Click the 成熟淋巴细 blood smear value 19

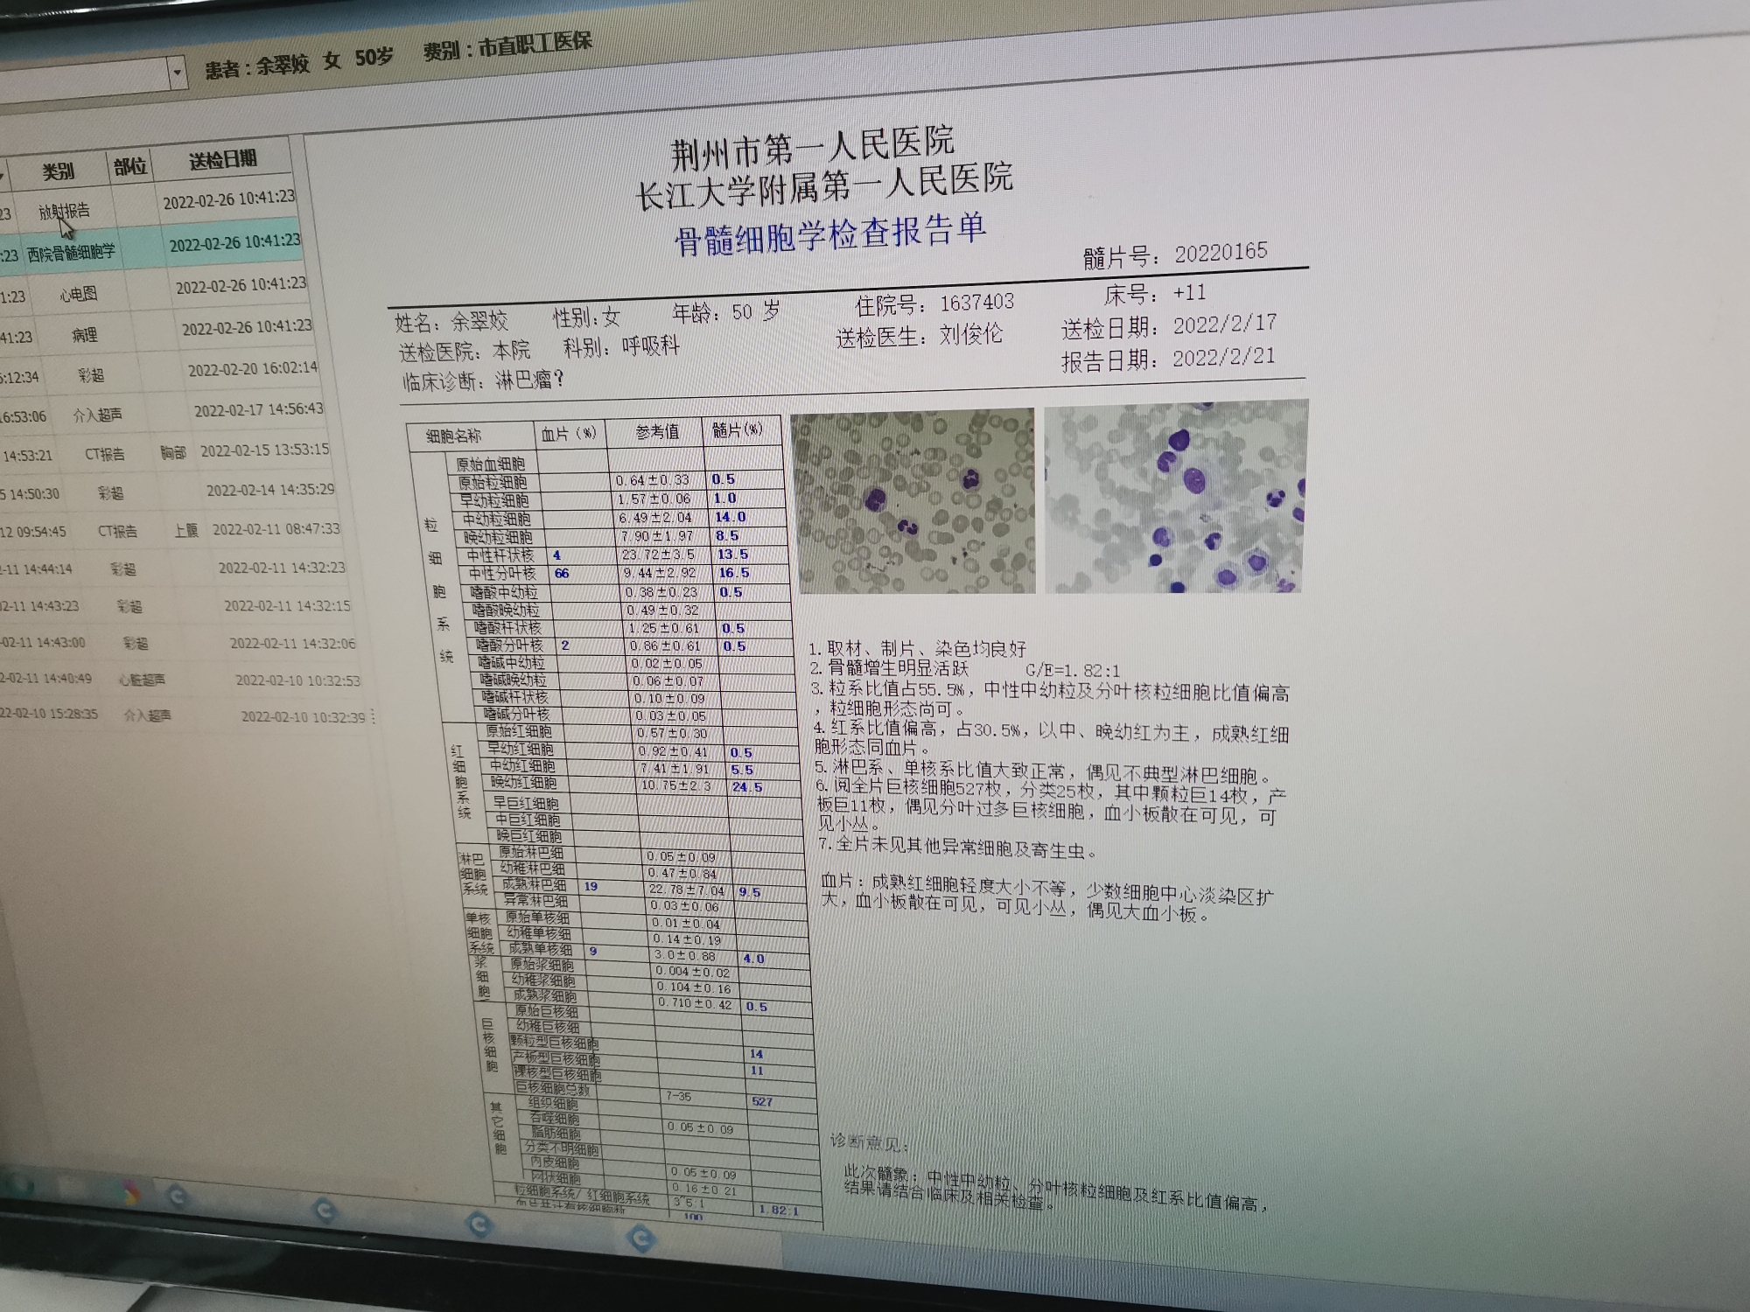pyautogui.click(x=591, y=886)
